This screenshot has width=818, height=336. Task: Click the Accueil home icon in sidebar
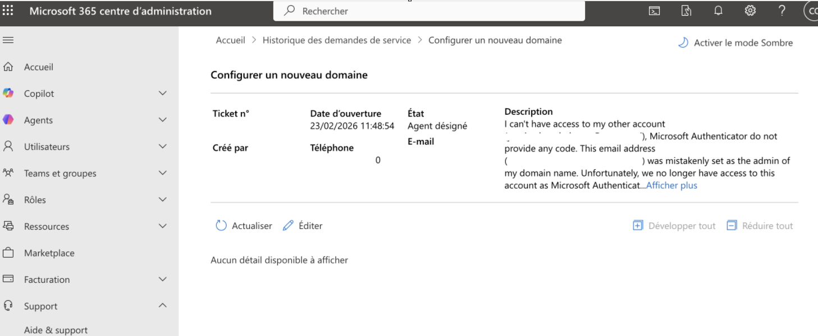coord(8,67)
